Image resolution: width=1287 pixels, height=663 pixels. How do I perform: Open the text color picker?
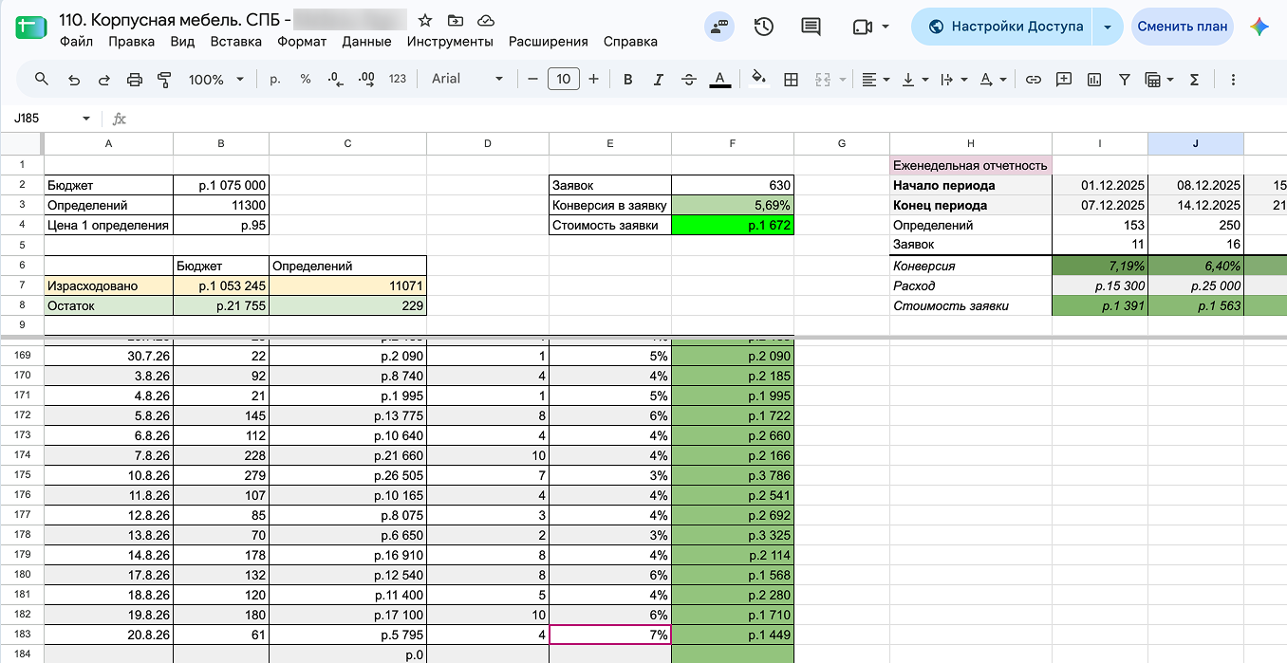(x=720, y=80)
